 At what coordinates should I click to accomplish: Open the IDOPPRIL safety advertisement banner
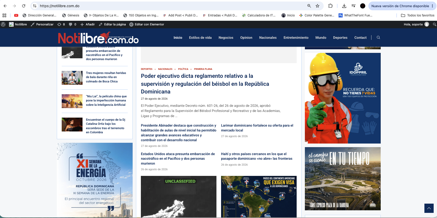[343, 98]
